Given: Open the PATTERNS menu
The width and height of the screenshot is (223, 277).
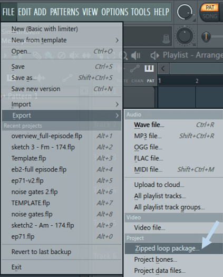Looking at the screenshot, I should click(x=64, y=12).
